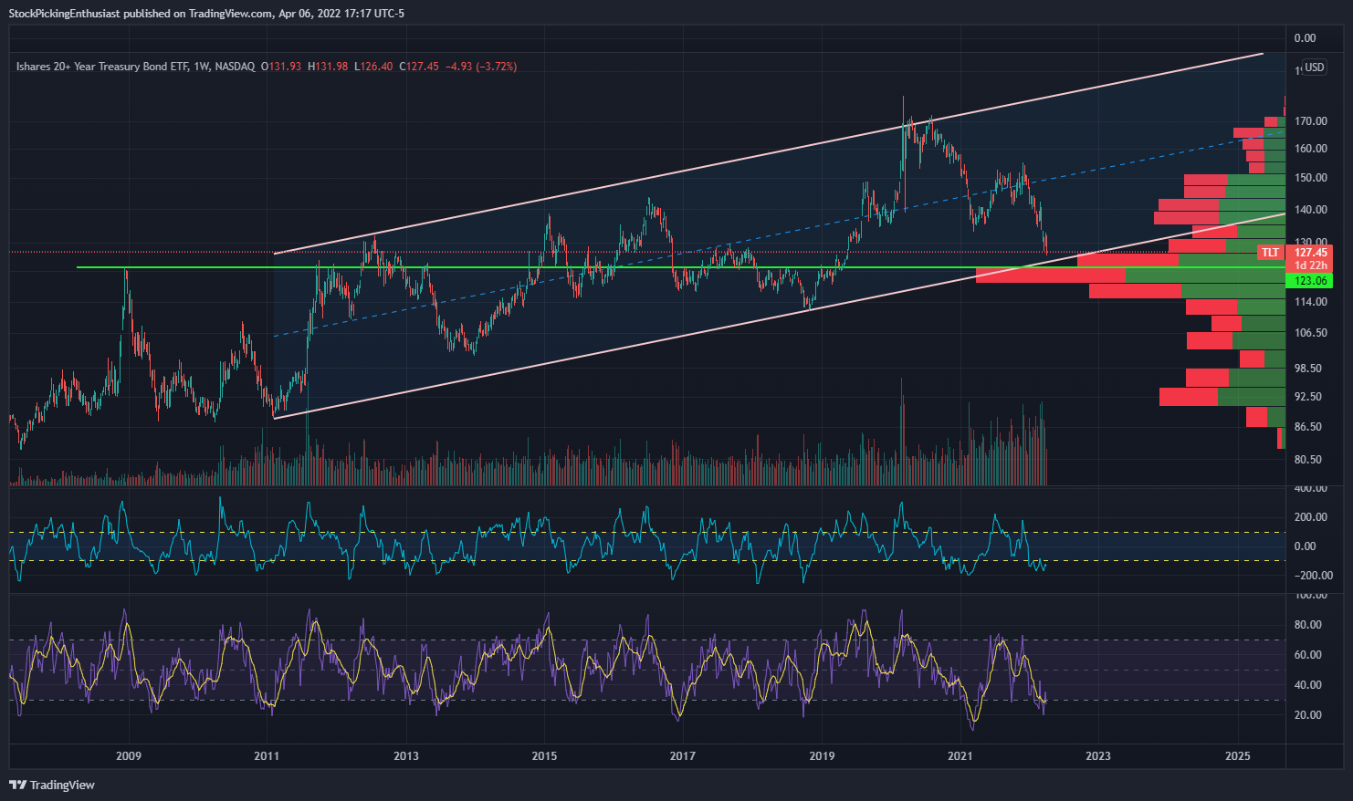Select the lower pink channel trendline
Image resolution: width=1353 pixels, height=801 pixels.
[x=779, y=316]
